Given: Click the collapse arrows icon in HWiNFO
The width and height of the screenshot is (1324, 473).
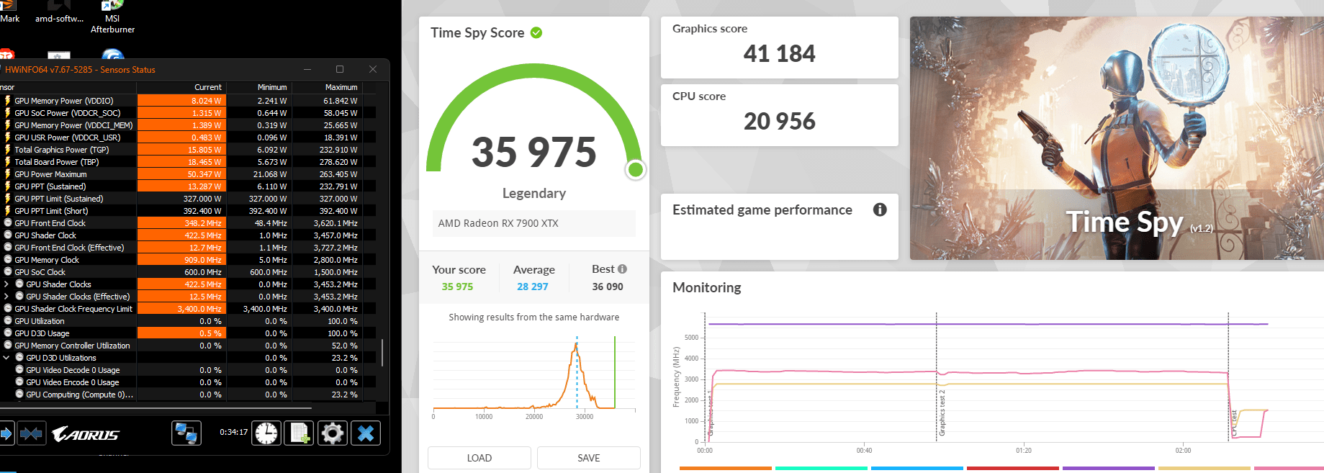Looking at the screenshot, I should pos(31,433).
